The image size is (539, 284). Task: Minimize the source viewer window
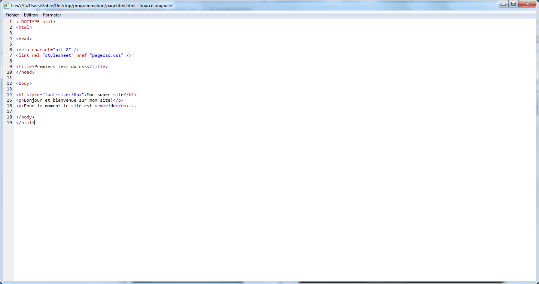[504, 4]
